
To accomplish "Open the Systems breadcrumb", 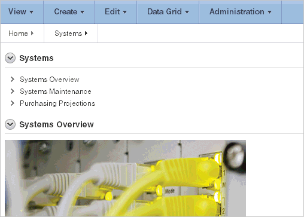I will point(71,33).
